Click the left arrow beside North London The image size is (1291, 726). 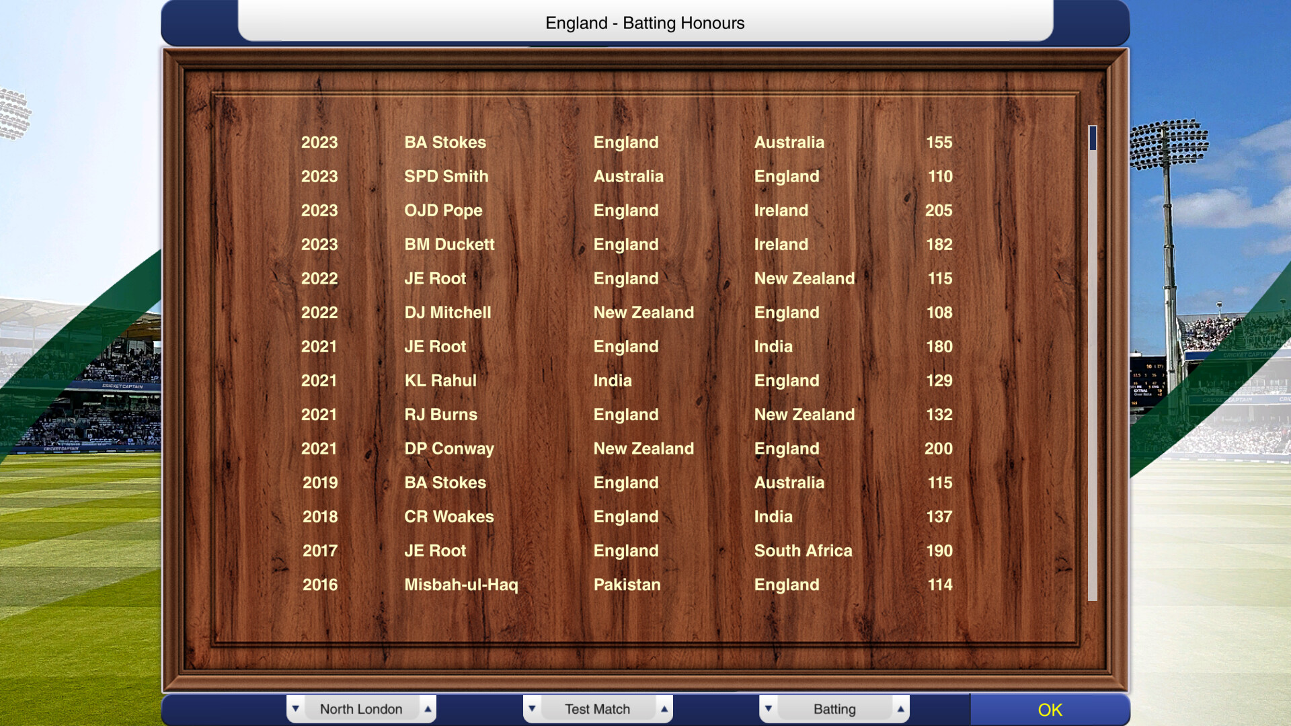297,709
